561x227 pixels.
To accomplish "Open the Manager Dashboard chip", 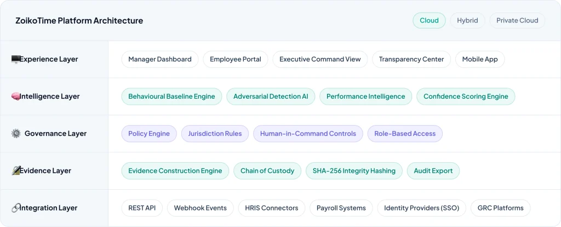I will (160, 59).
